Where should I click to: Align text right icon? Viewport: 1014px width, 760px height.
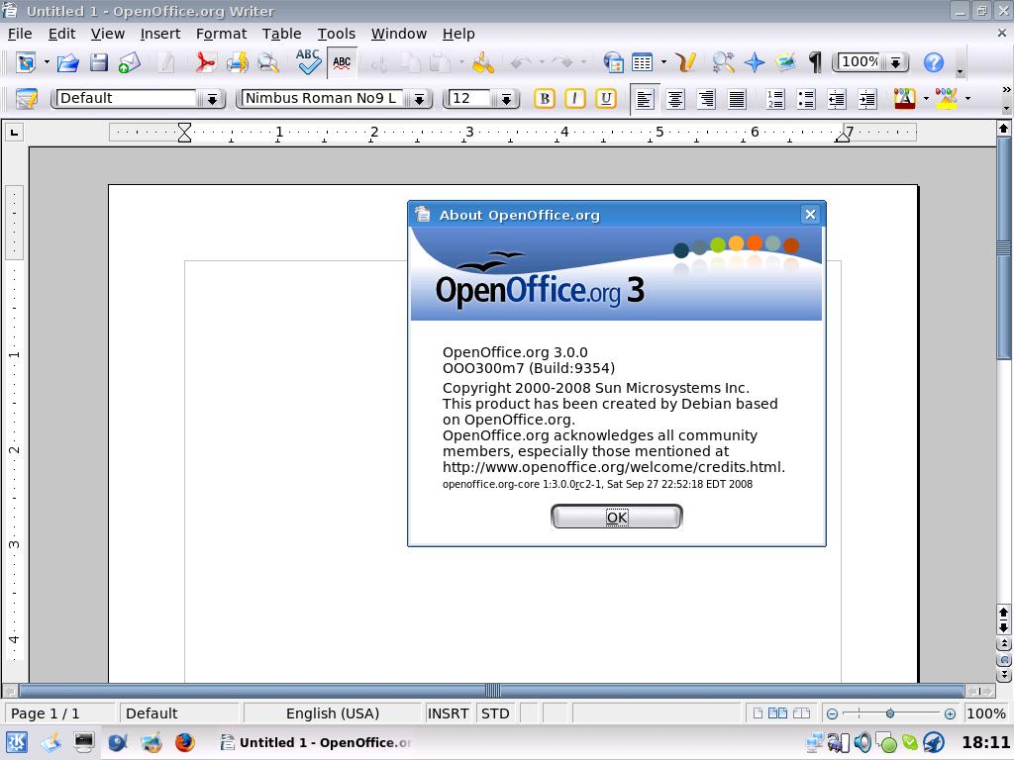coord(706,99)
